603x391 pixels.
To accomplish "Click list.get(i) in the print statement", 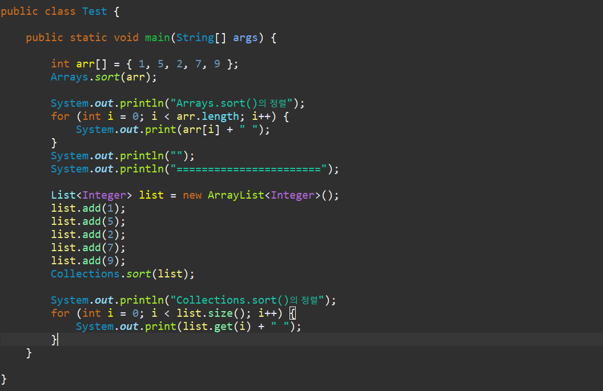I will [217, 326].
